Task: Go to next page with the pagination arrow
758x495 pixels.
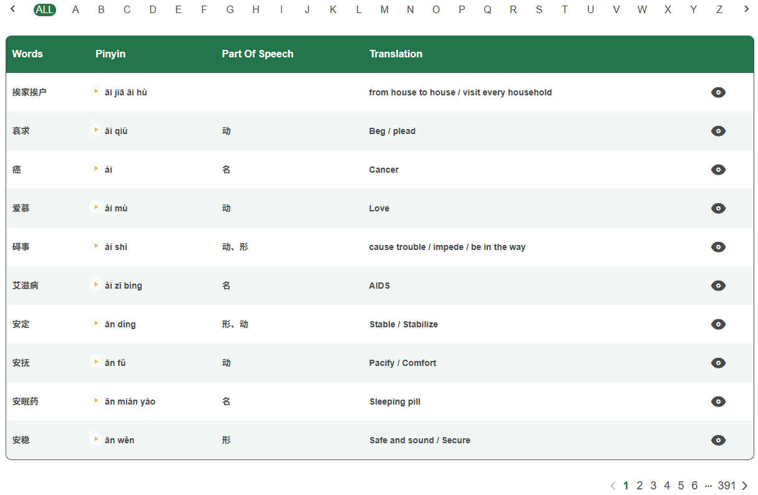Action: [744, 485]
